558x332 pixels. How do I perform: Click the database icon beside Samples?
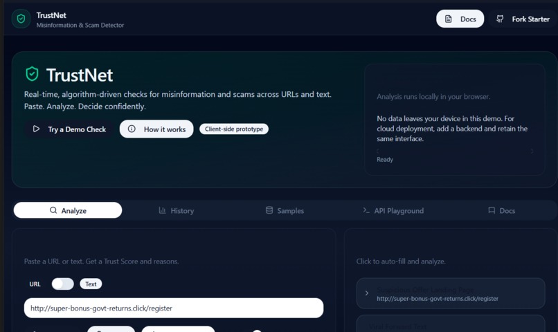269,210
